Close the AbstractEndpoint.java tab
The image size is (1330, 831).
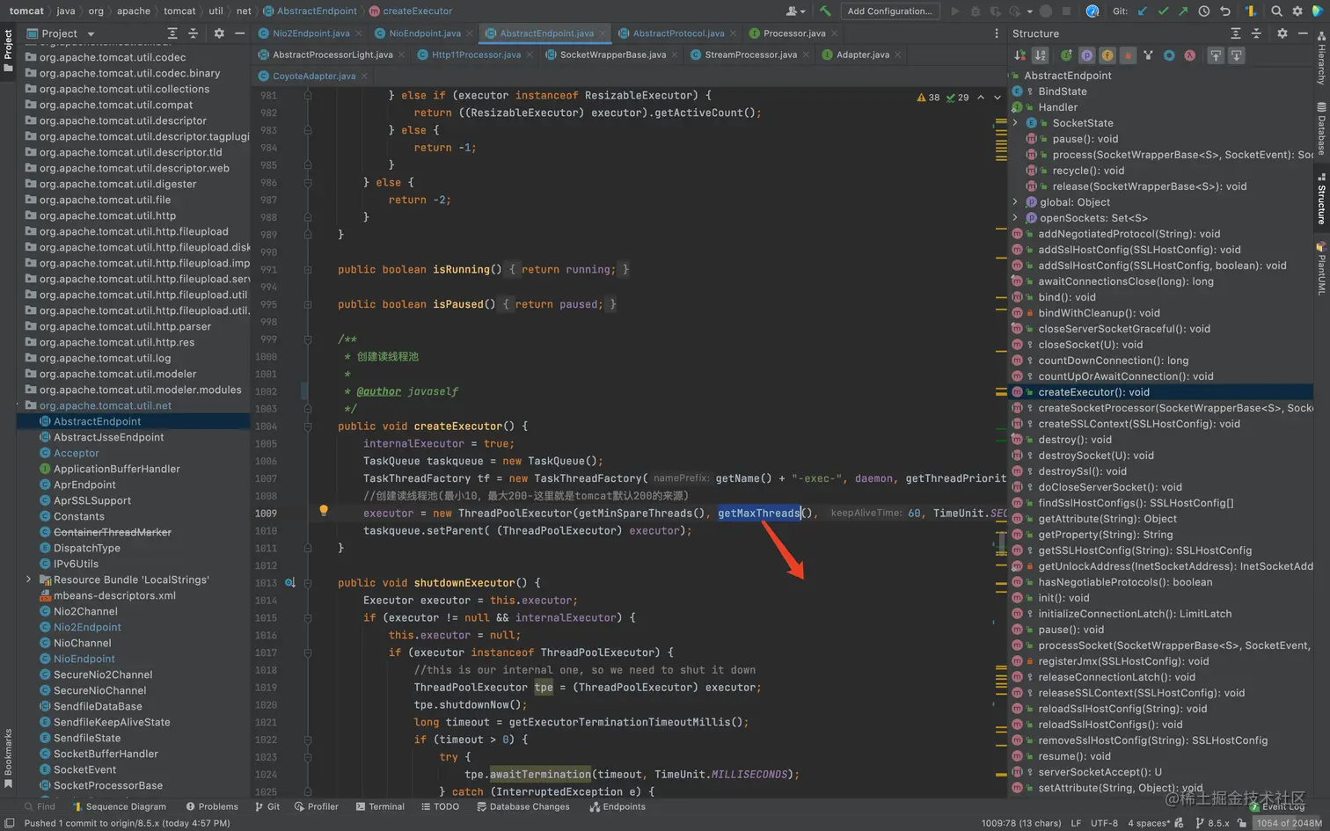point(603,33)
